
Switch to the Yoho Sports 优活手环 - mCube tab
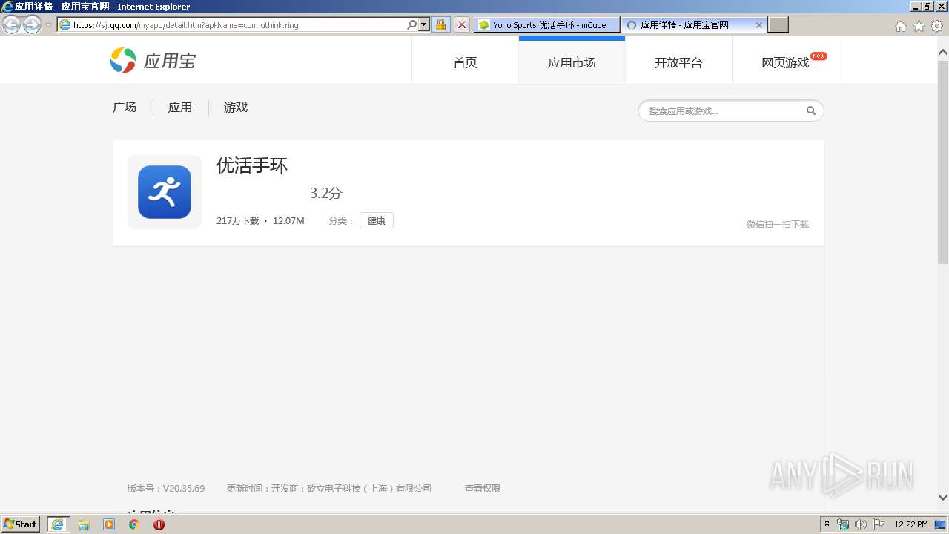(546, 24)
